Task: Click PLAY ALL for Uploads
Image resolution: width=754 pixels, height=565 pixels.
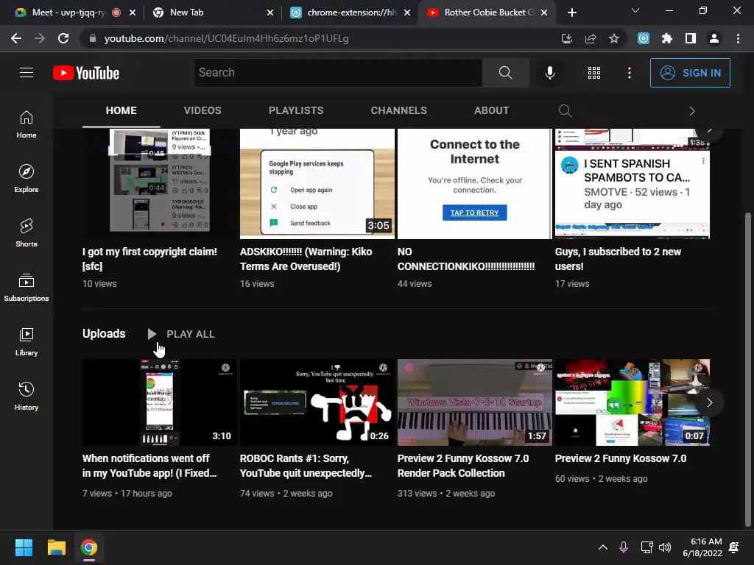Action: 181,334
